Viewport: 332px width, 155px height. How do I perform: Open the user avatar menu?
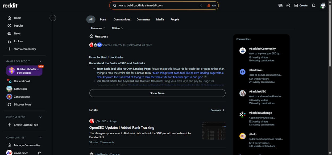pyautogui.click(x=323, y=5)
